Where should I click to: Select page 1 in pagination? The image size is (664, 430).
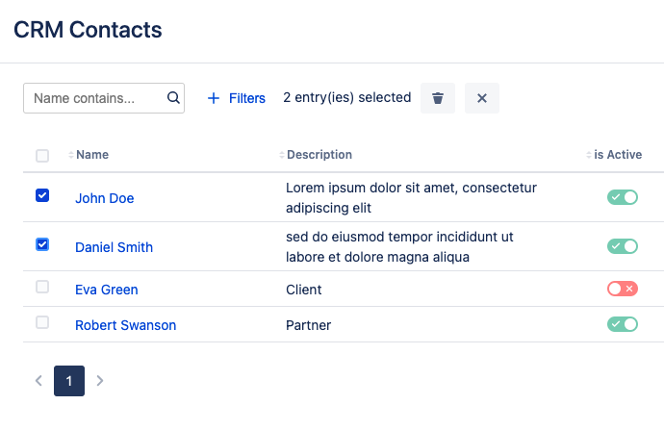tap(69, 381)
